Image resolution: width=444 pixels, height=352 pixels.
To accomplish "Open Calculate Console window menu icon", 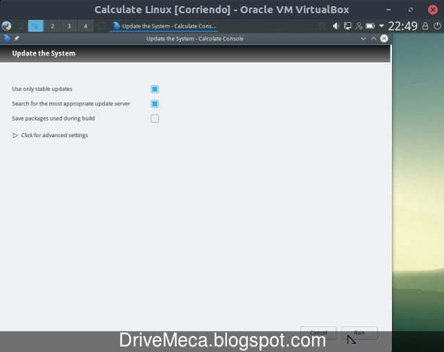I will coord(6,38).
